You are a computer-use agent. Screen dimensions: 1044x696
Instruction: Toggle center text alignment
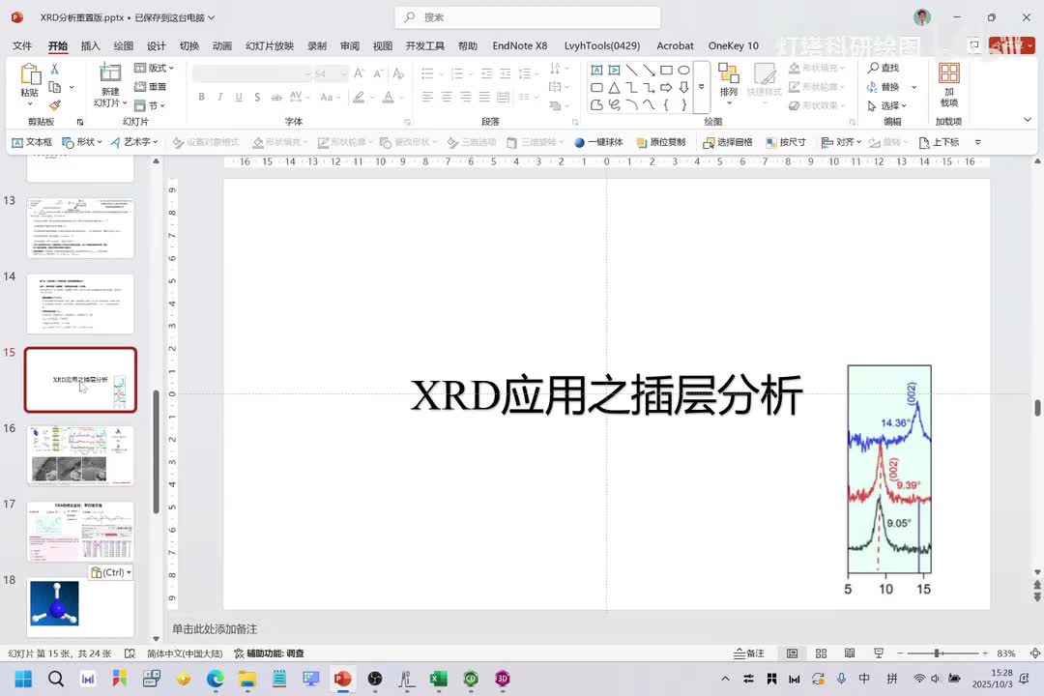tap(446, 98)
